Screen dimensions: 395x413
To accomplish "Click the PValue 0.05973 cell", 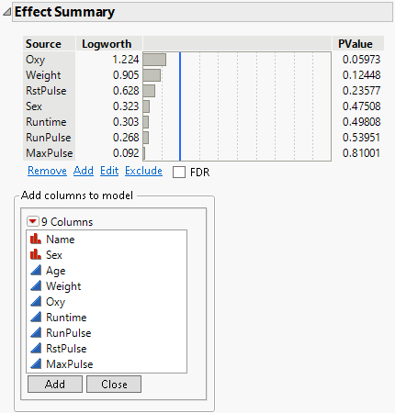I will pyautogui.click(x=361, y=60).
